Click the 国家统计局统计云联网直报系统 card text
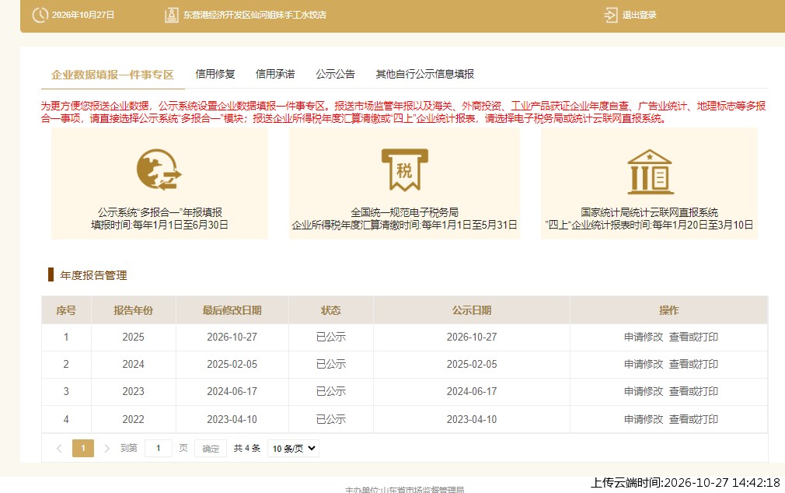Viewport: 785px width, 493px height. click(x=649, y=212)
